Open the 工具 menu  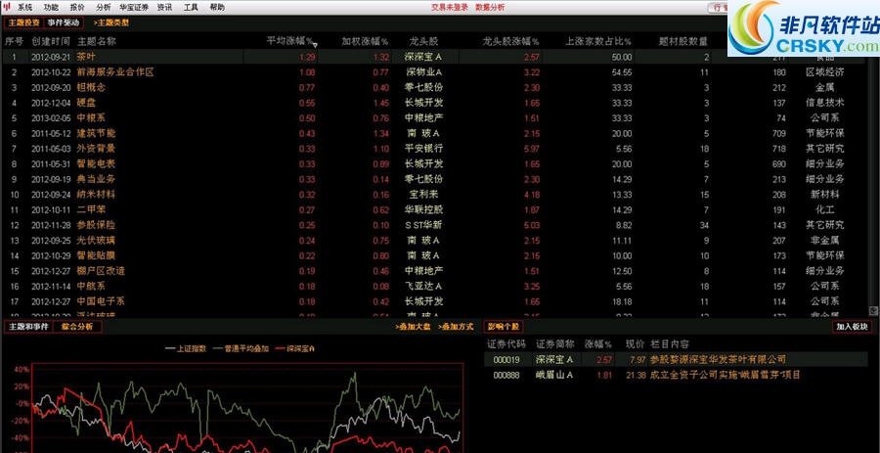(x=191, y=7)
